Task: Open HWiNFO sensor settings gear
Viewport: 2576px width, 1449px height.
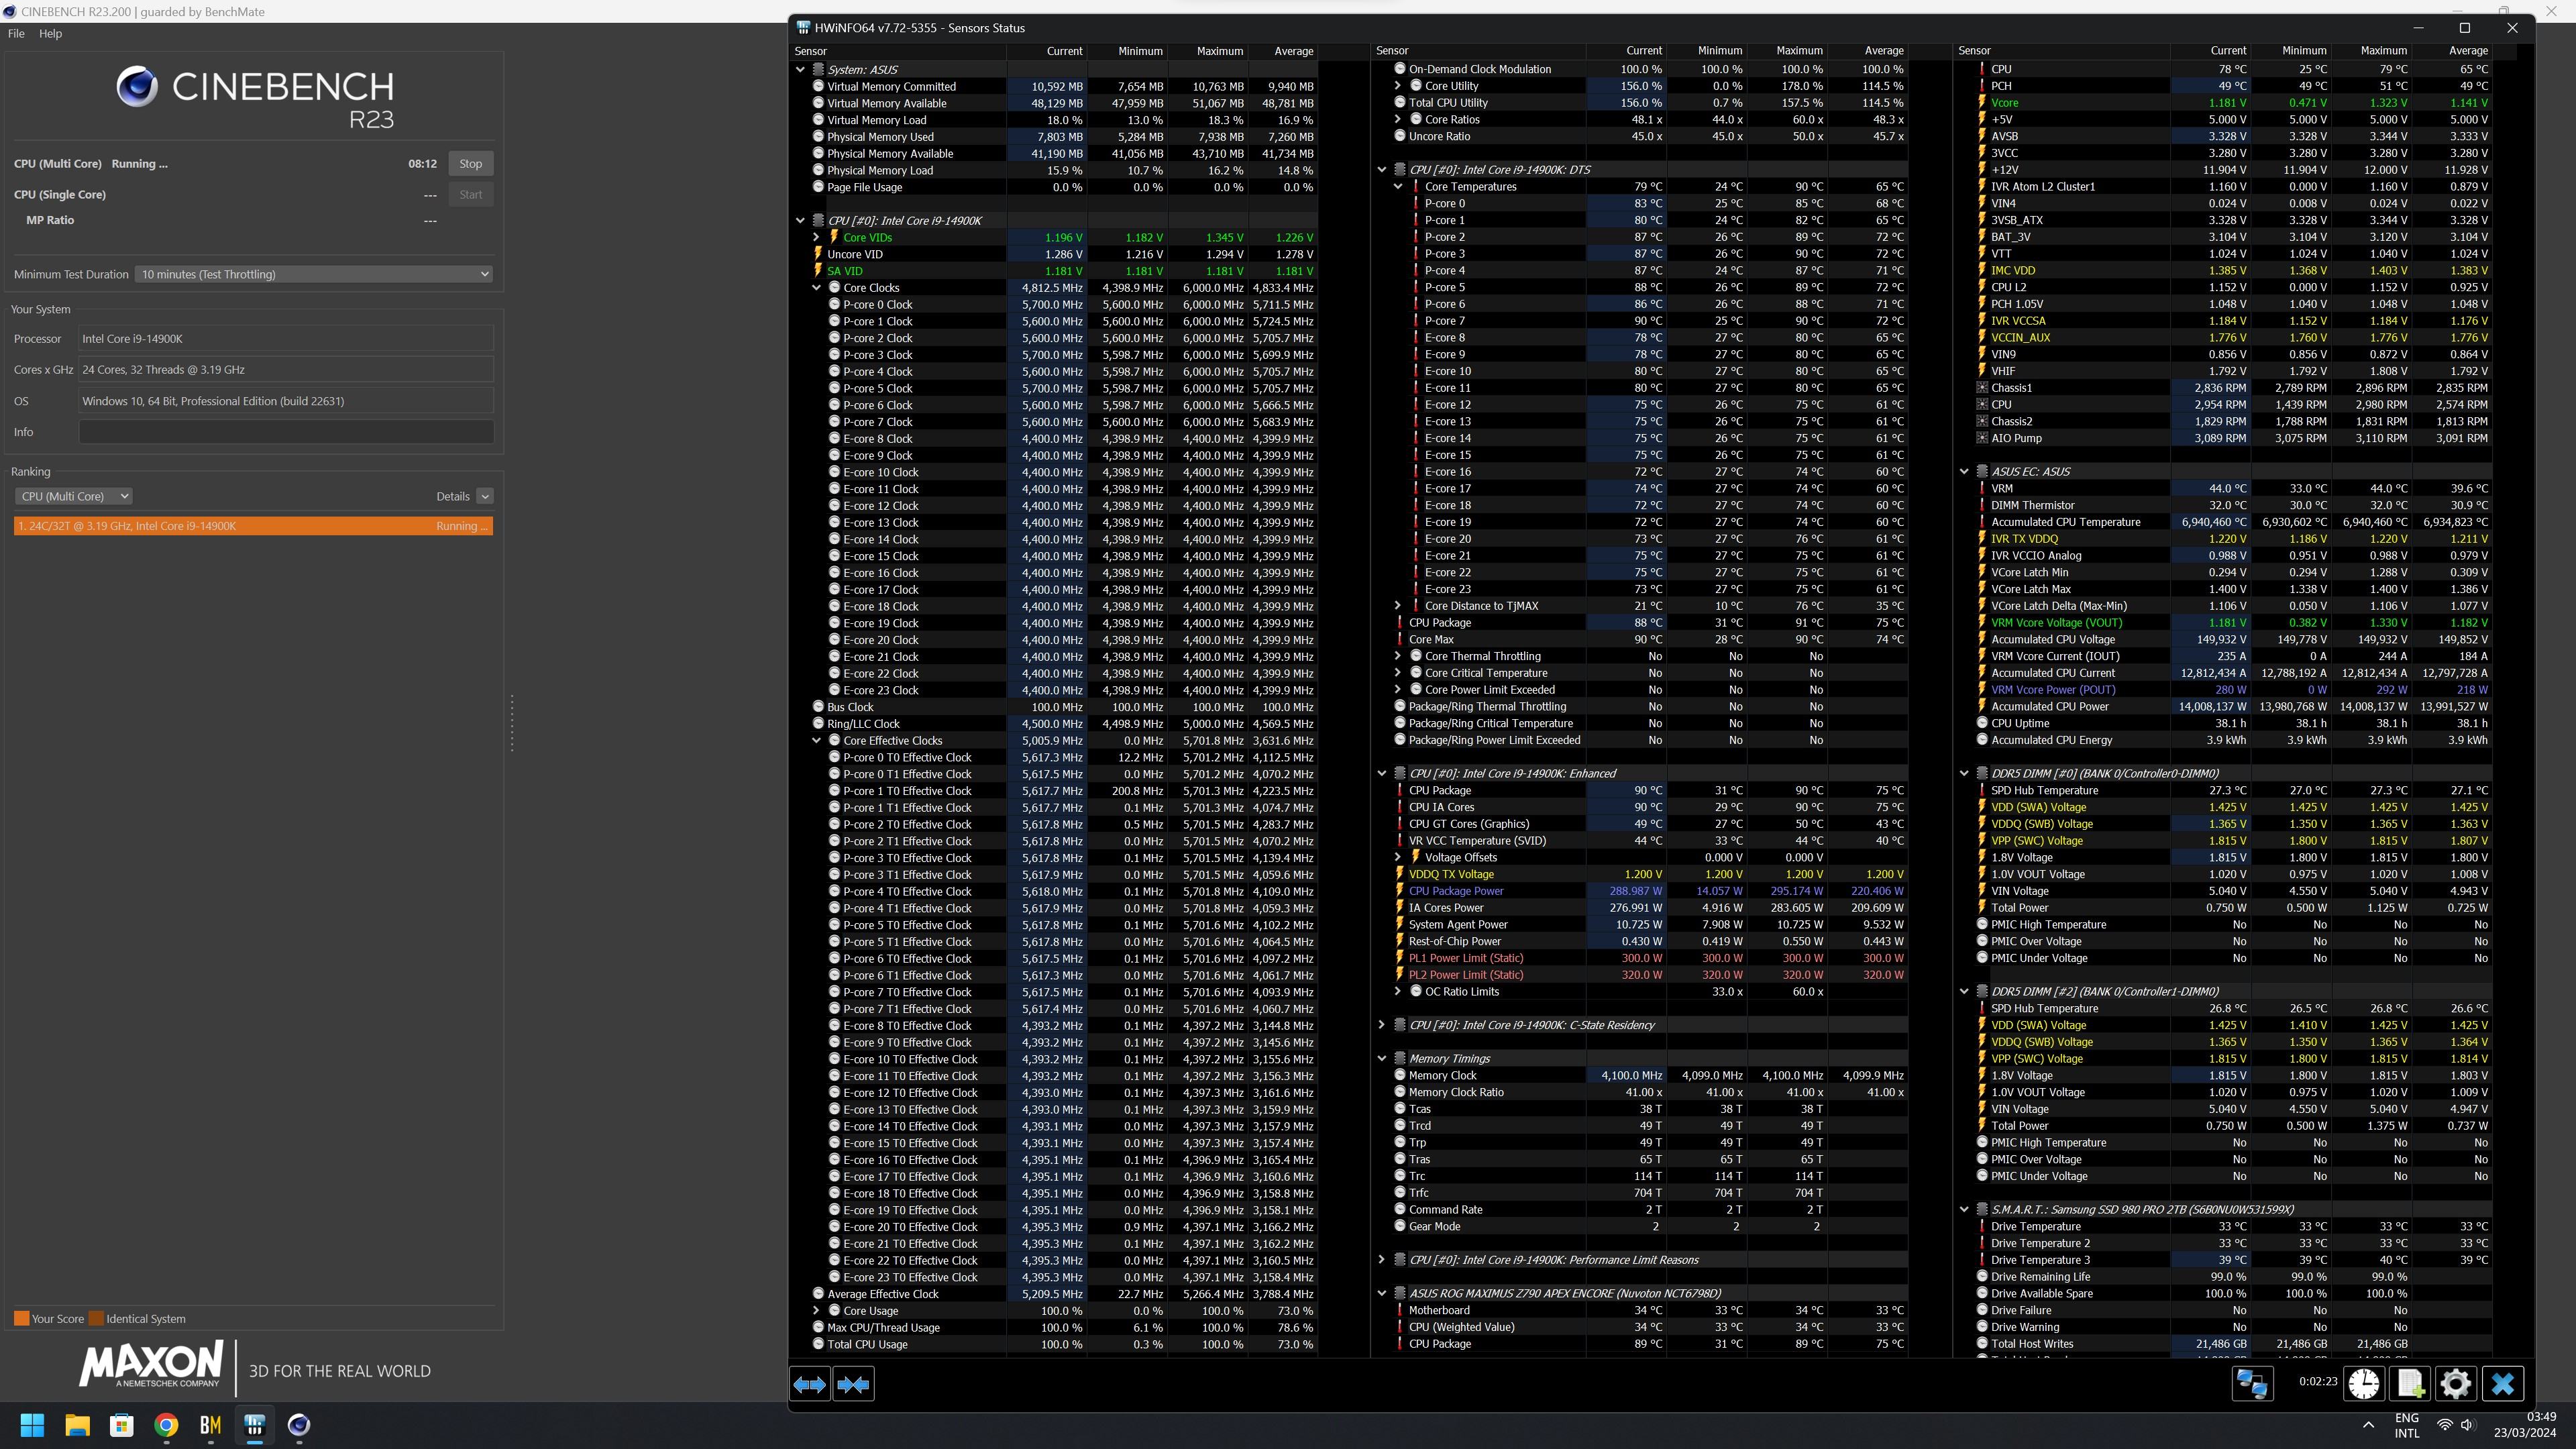Action: (x=2456, y=1384)
